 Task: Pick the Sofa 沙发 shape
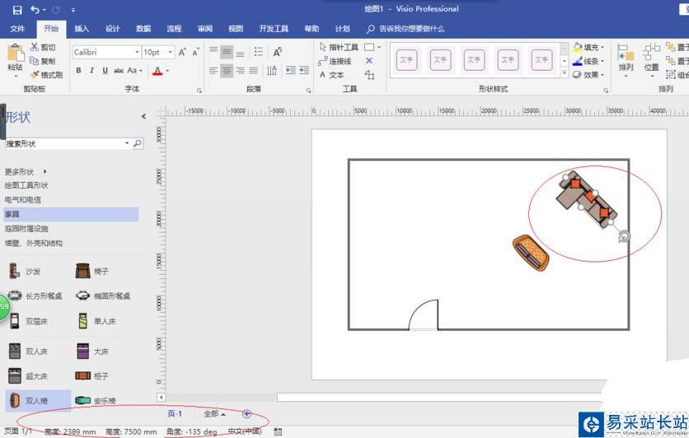[25, 271]
